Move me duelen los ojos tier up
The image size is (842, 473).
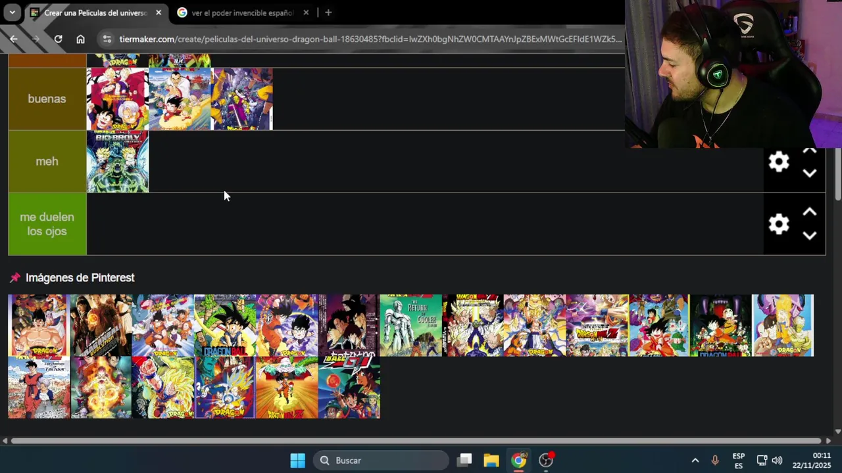tap(810, 212)
